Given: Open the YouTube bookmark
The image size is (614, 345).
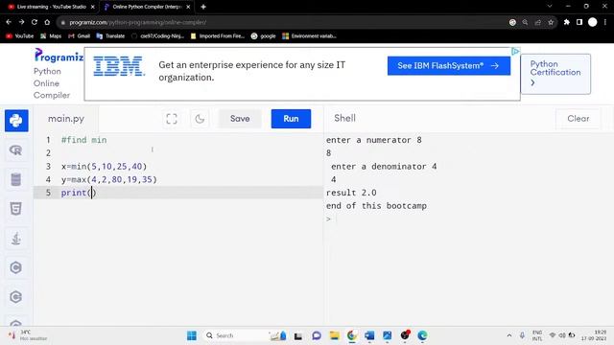Looking at the screenshot, I should click(20, 36).
